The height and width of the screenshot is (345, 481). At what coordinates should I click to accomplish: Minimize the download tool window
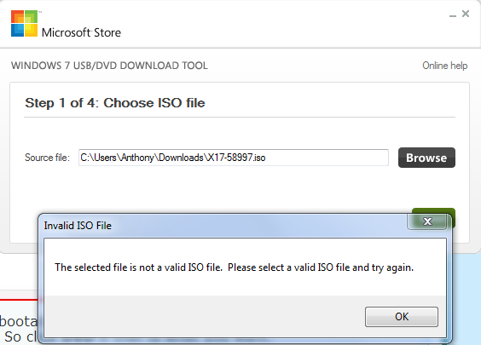pyautogui.click(x=453, y=14)
